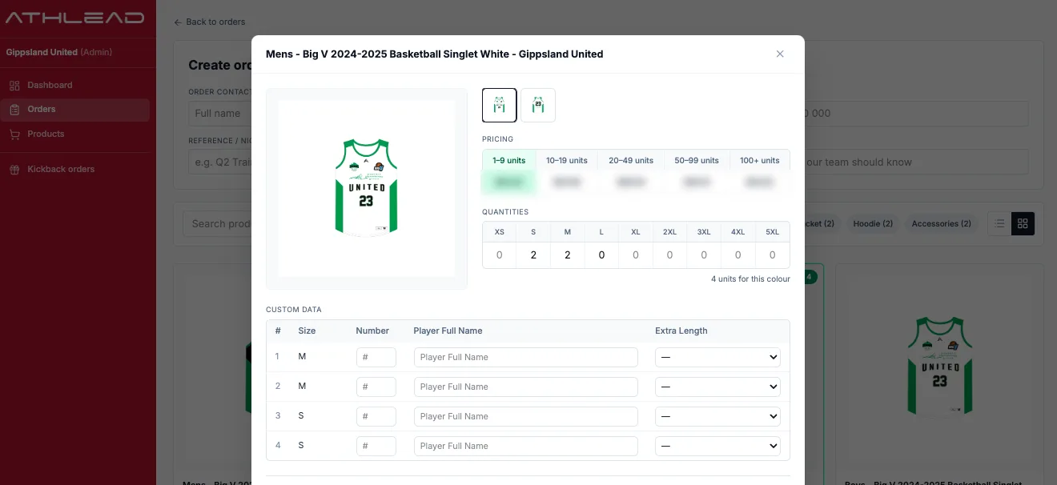Screen dimensions: 1057x485
Task: Edit the M quantity field
Action: tap(568, 255)
